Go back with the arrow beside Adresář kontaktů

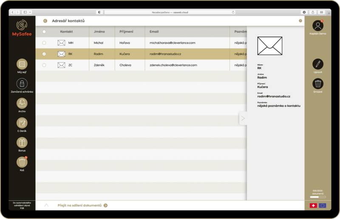(x=45, y=21)
